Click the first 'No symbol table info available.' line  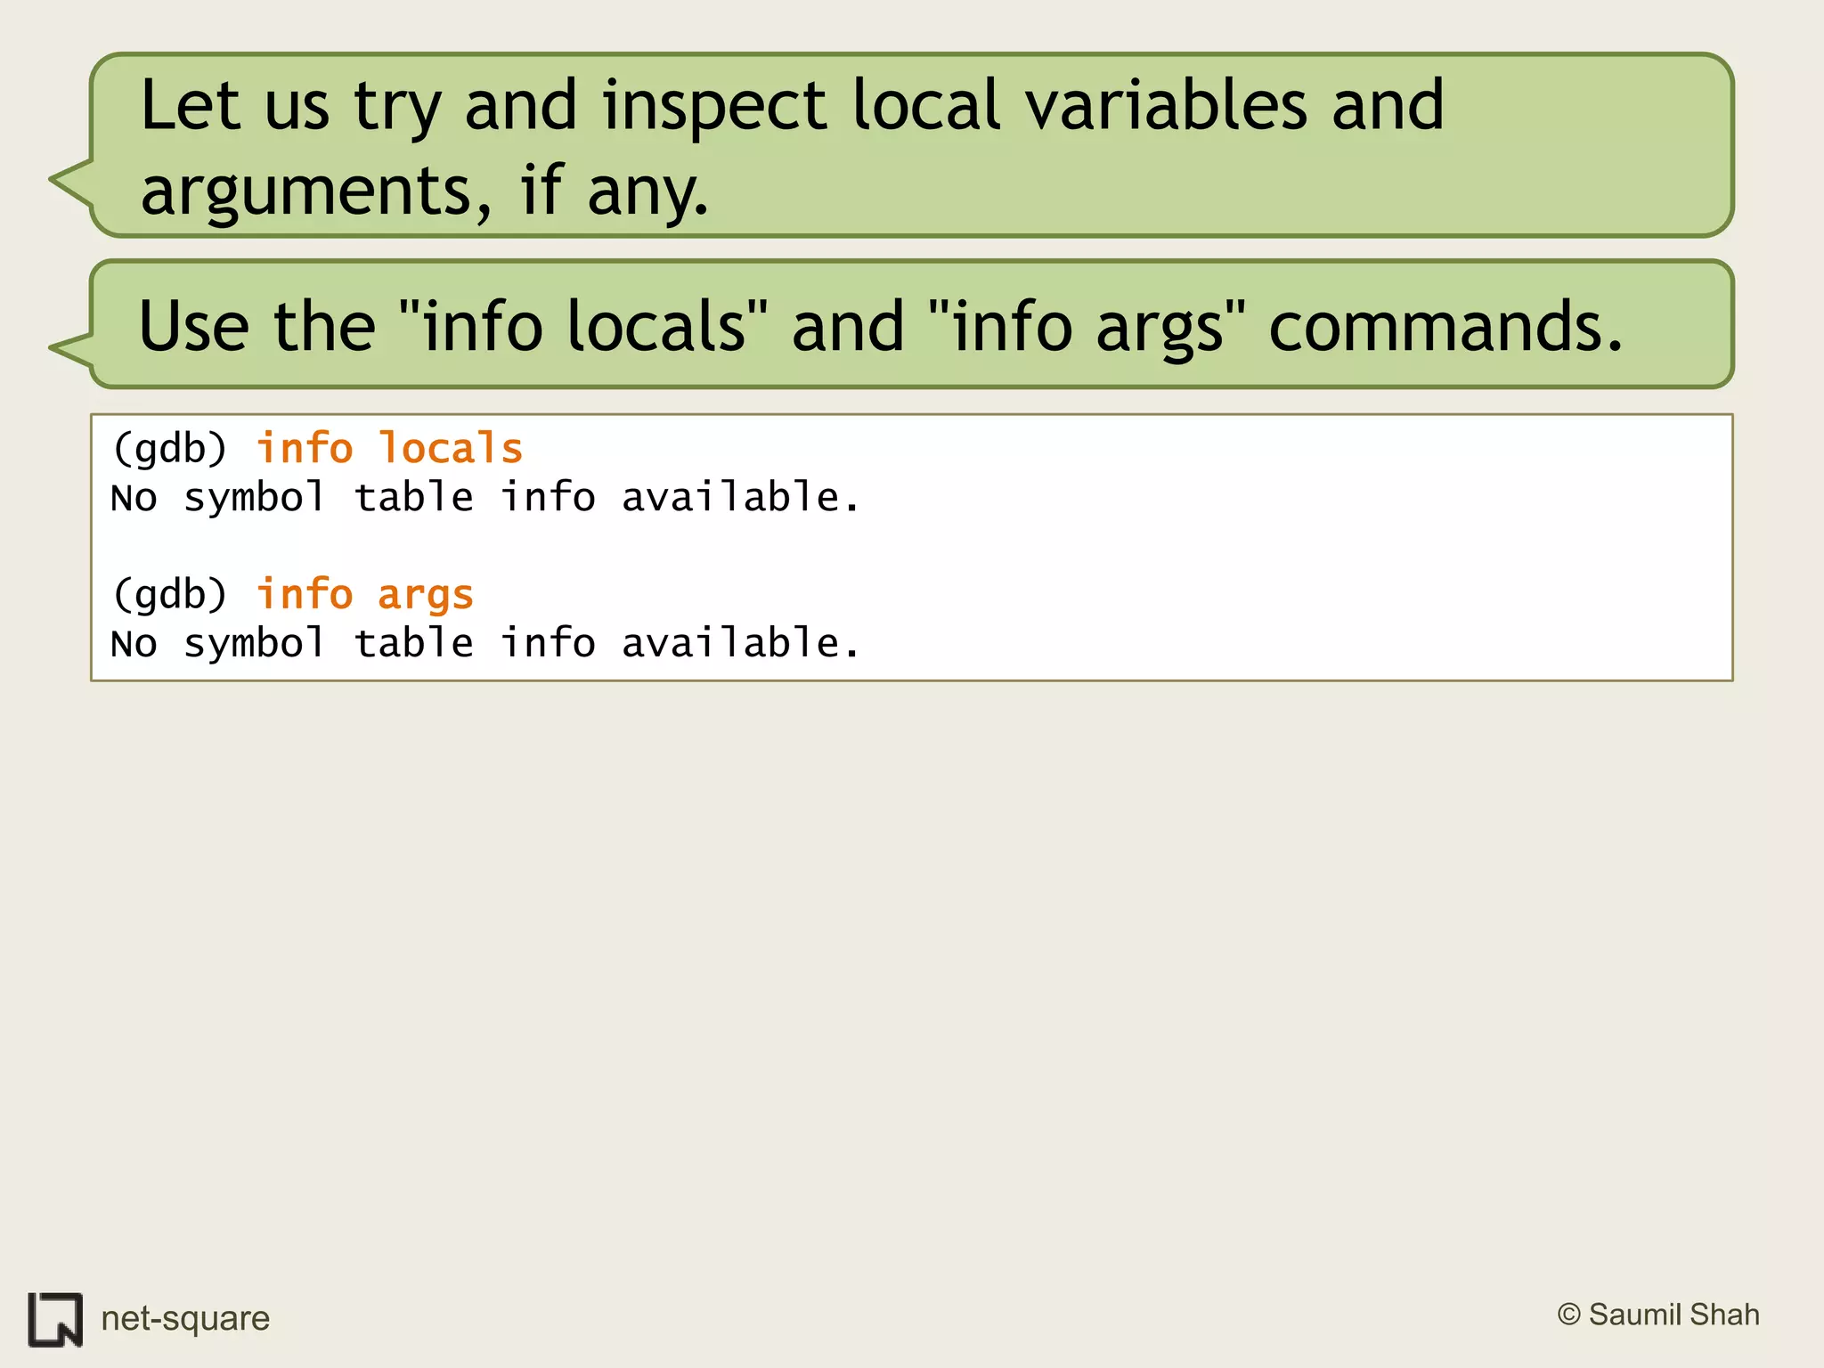(x=485, y=497)
